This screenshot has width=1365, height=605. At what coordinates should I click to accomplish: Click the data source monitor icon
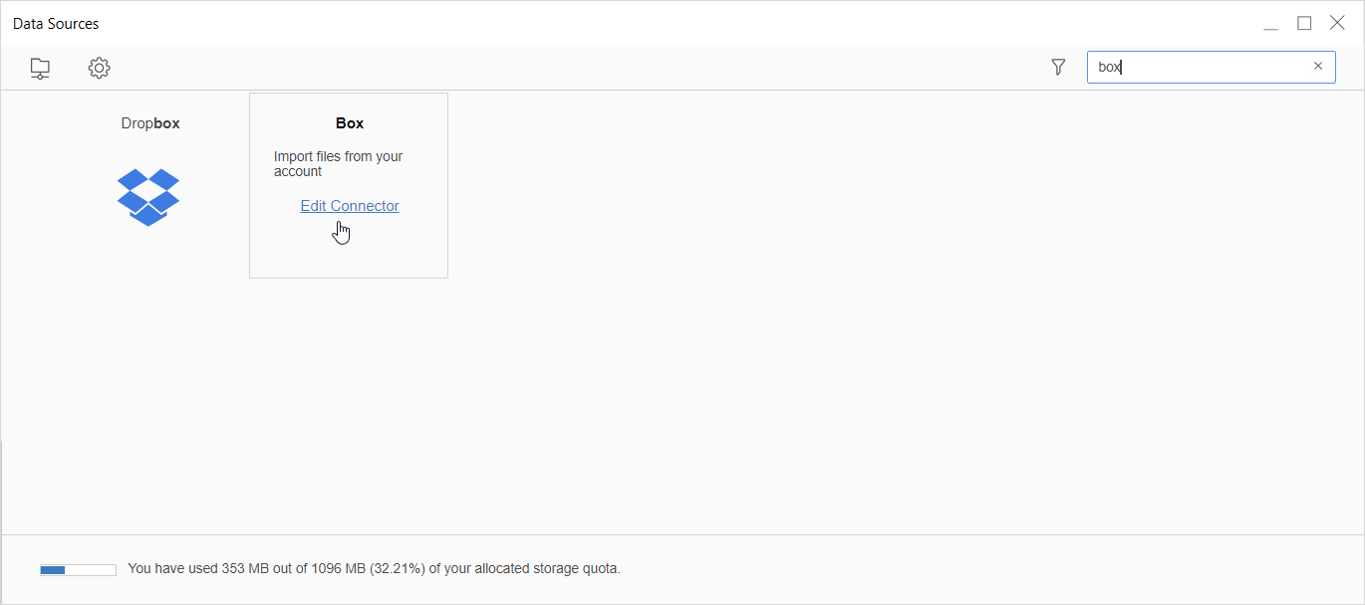click(40, 68)
